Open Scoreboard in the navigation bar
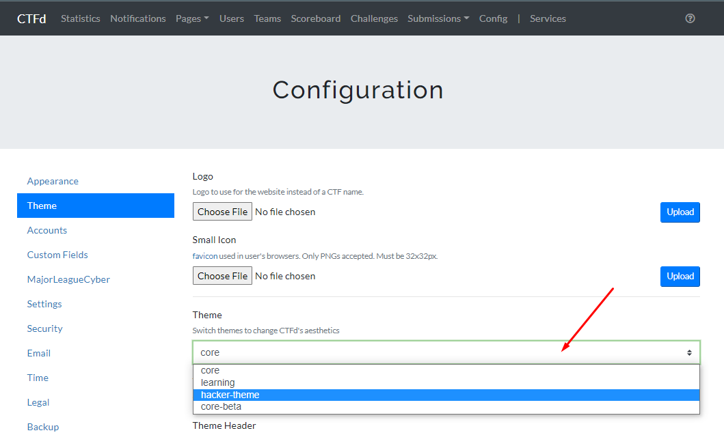 point(315,18)
